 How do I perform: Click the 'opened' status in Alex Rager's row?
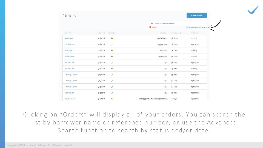coord(194,38)
